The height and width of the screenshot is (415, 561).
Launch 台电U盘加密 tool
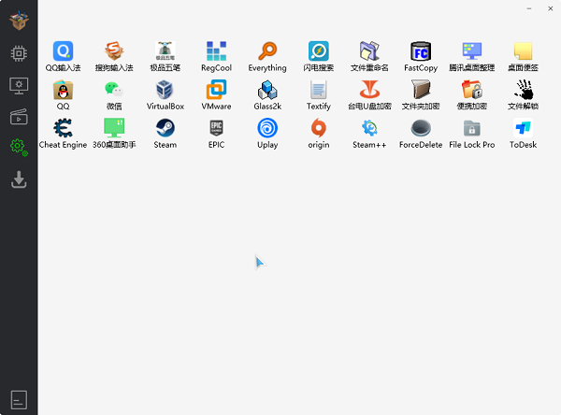click(369, 94)
